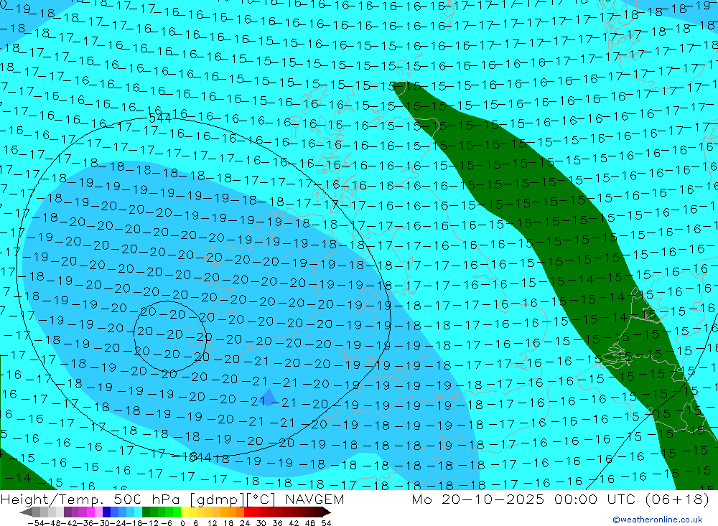Click the dark blue swatch at -30
718x526 pixels.
click(106, 512)
